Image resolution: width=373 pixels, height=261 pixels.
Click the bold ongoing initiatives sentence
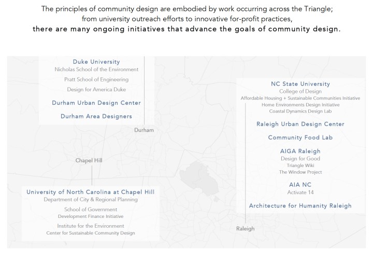pyautogui.click(x=187, y=29)
